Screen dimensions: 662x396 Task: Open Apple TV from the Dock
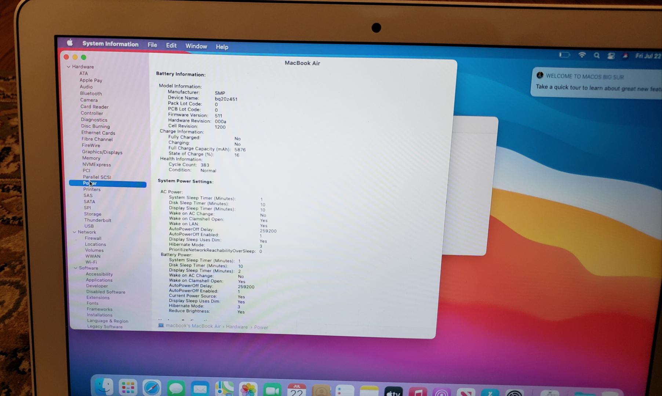pos(393,392)
